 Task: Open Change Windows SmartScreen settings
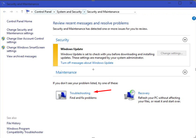tap(25, 49)
